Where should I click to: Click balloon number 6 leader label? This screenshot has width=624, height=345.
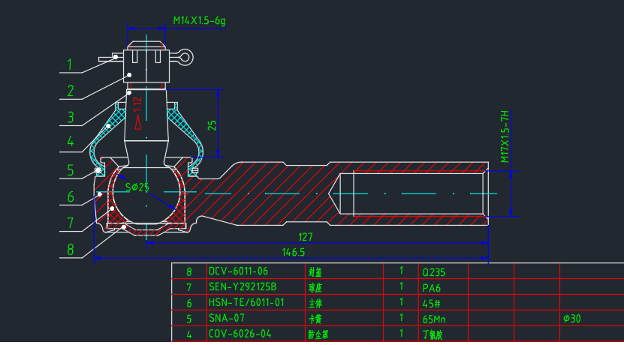[x=71, y=196]
